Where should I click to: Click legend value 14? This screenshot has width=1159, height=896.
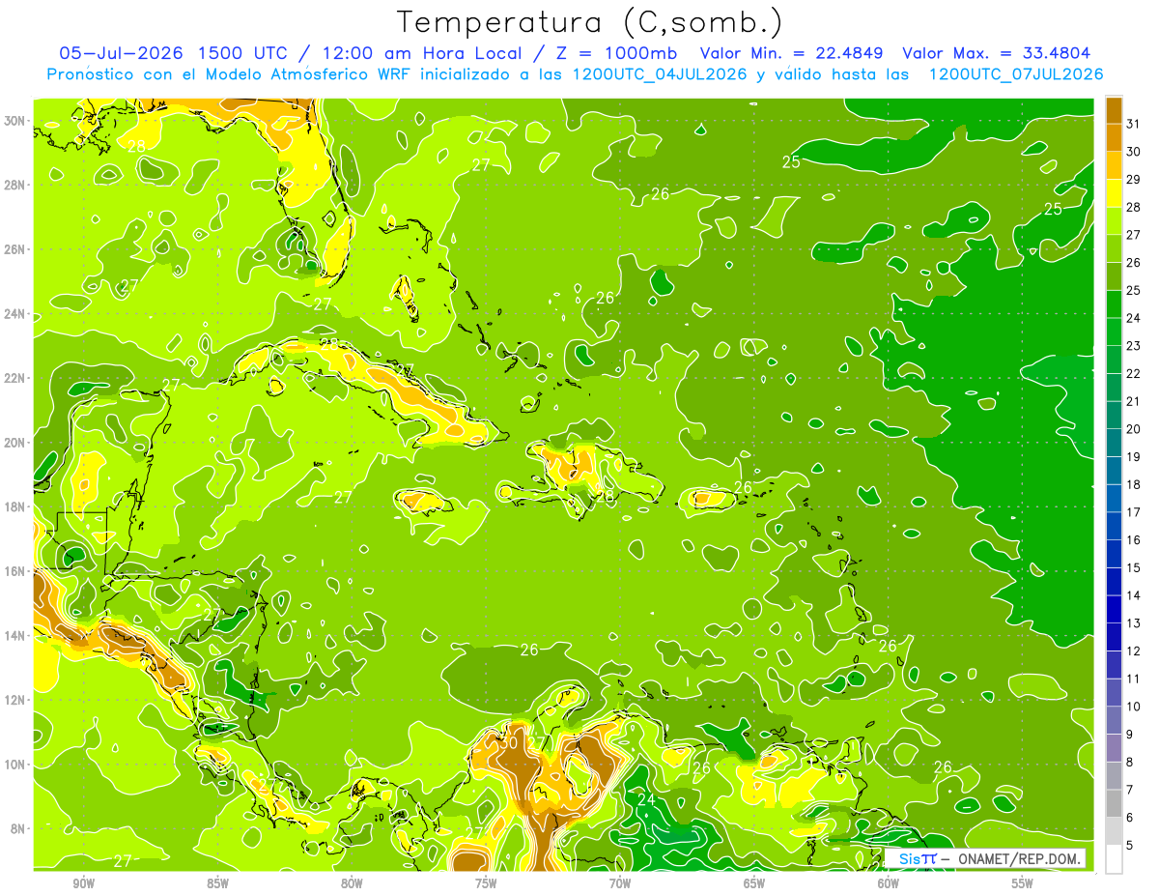(1134, 595)
